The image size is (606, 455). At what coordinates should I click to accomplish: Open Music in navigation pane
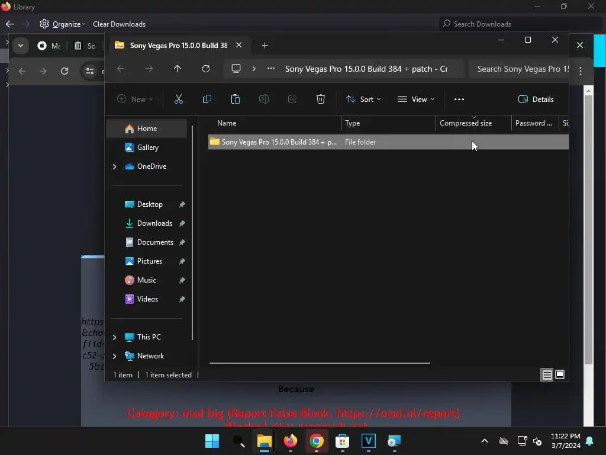147,280
